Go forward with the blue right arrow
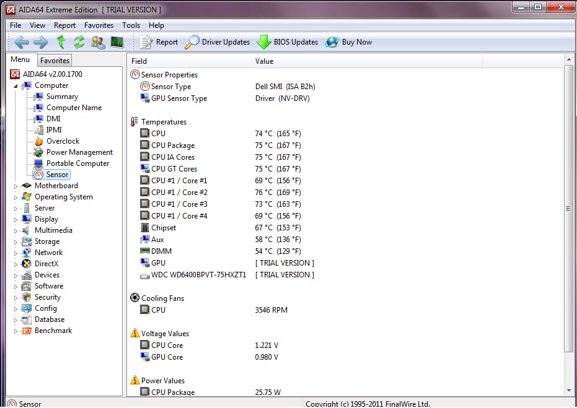This screenshot has height=408, width=577. tap(40, 42)
